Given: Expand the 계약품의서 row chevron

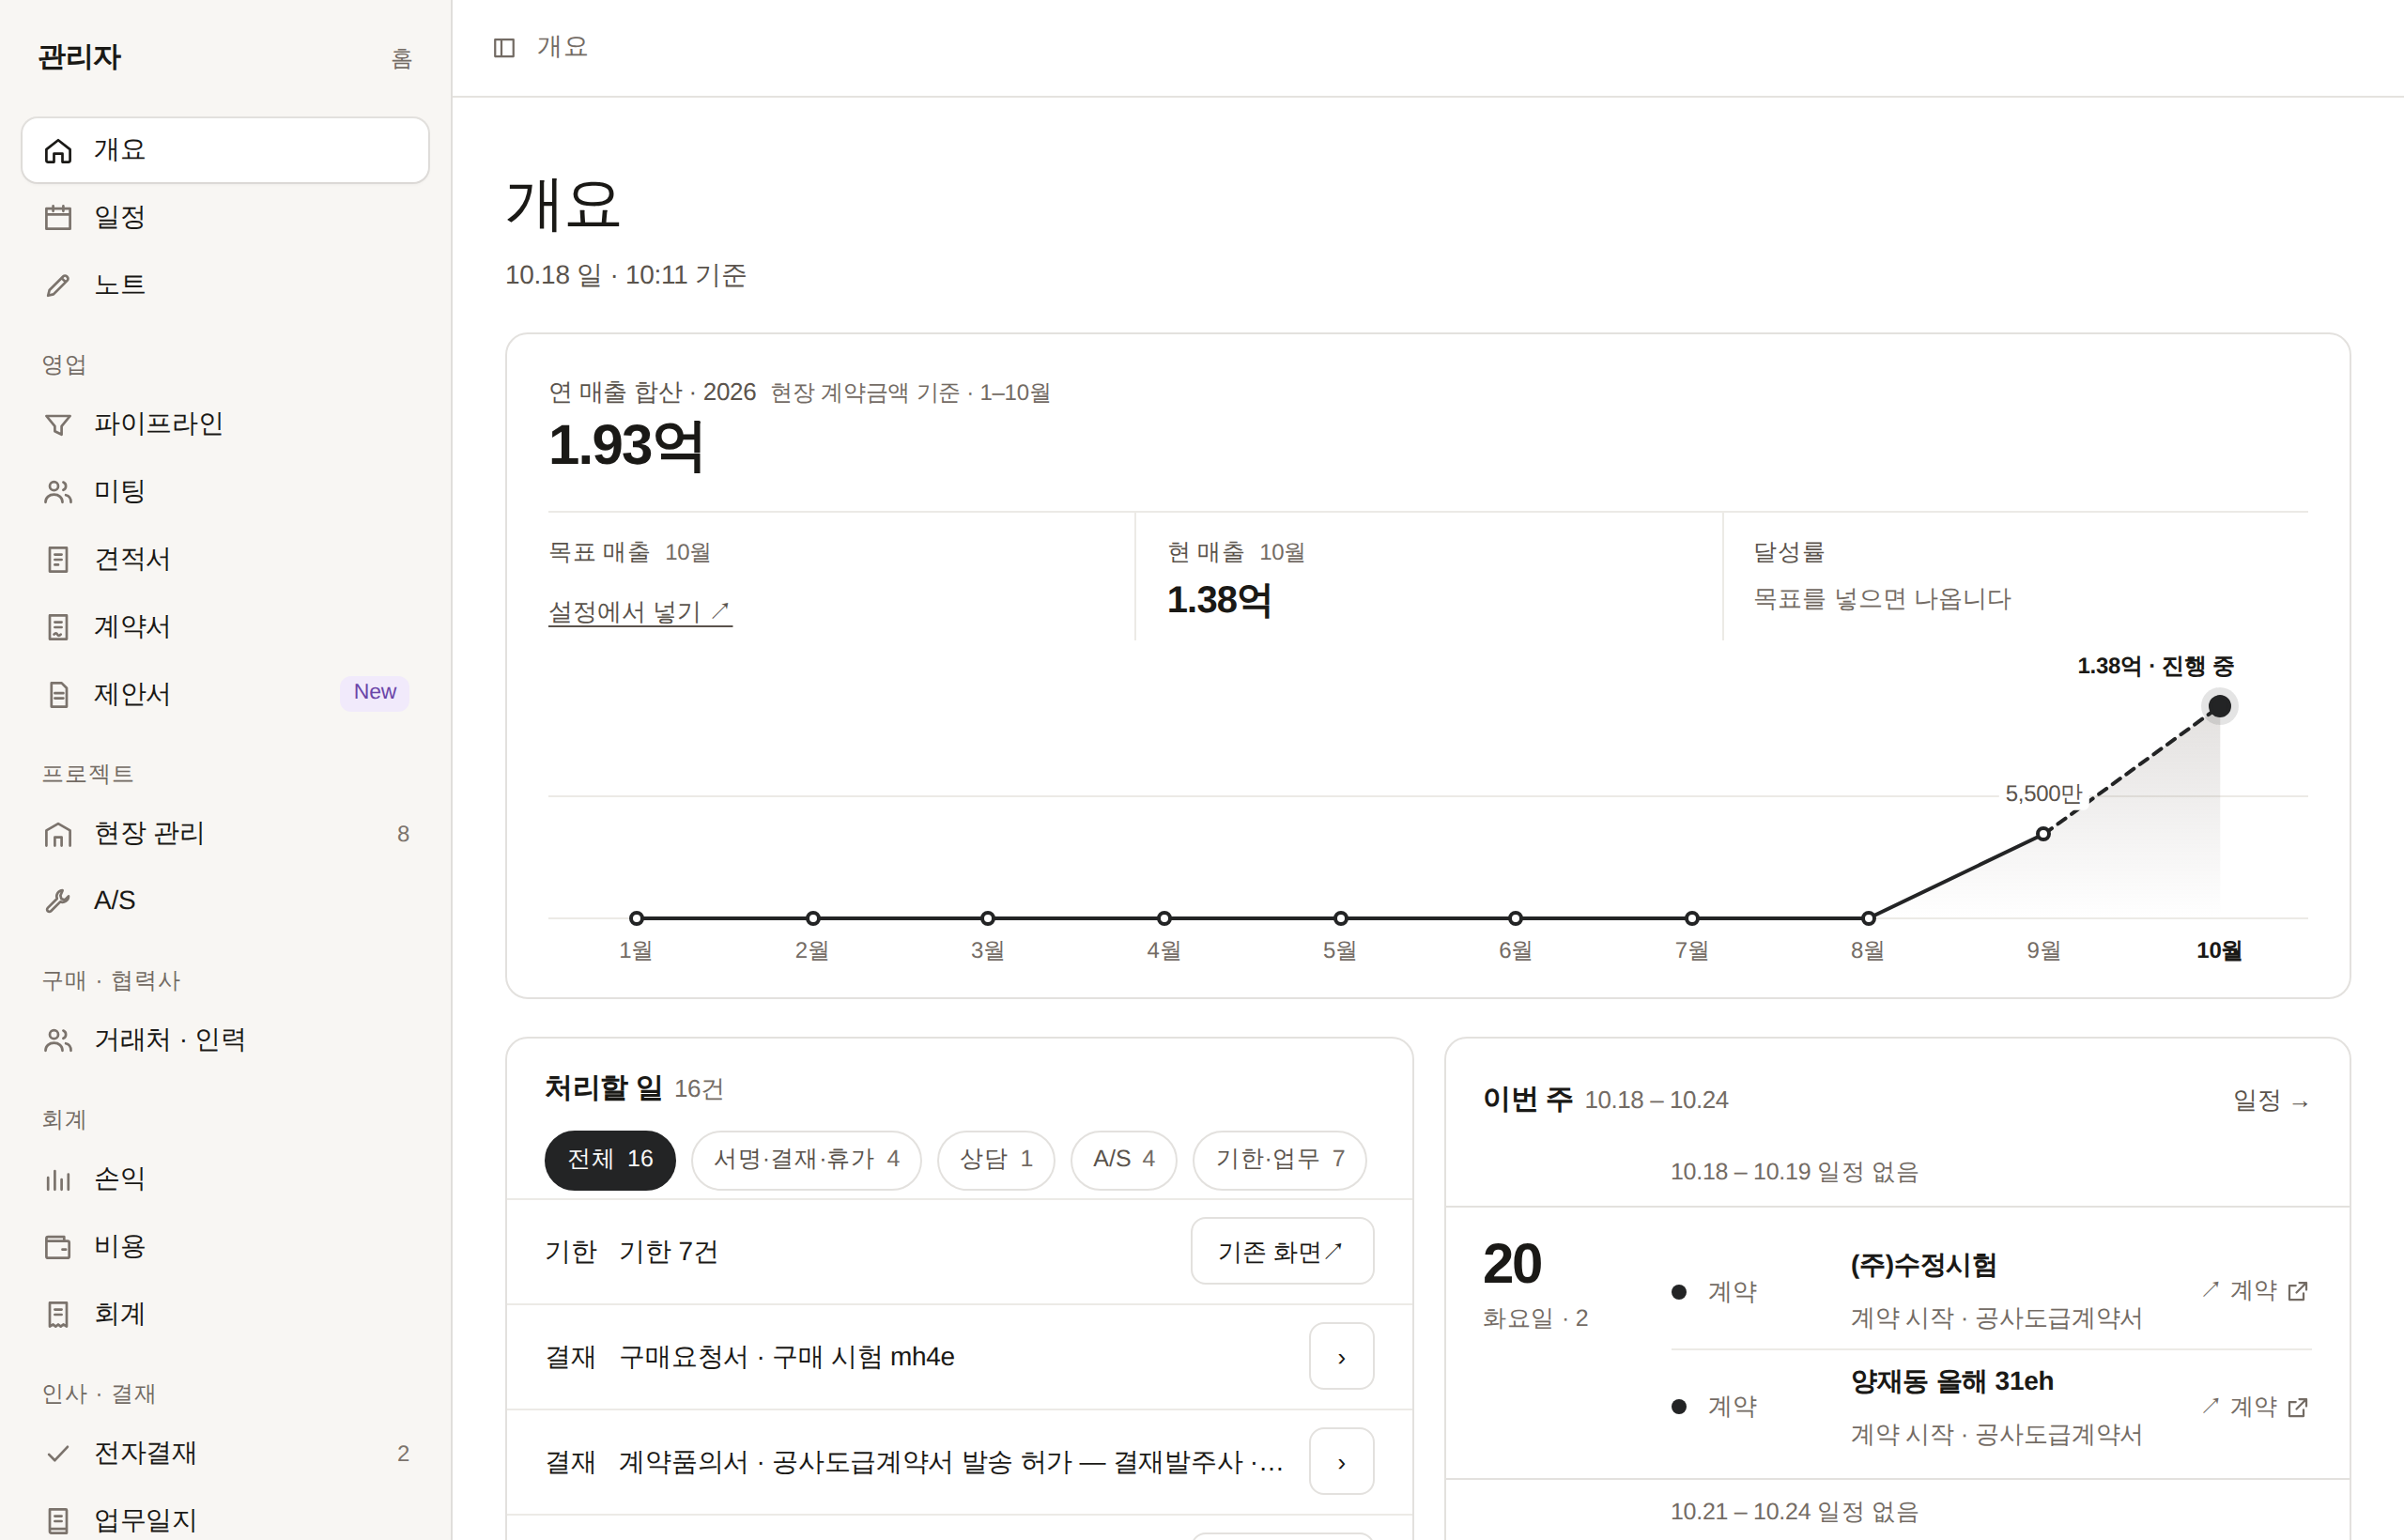Looking at the screenshot, I should 1341,1462.
